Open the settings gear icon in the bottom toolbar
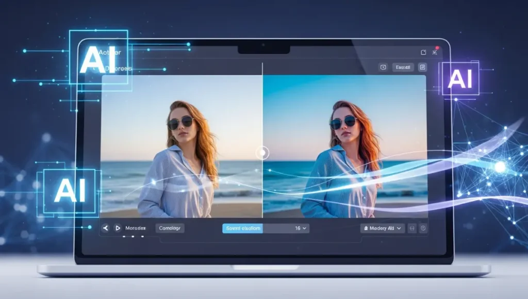Image resolution: width=528 pixels, height=299 pixels. pos(424,228)
